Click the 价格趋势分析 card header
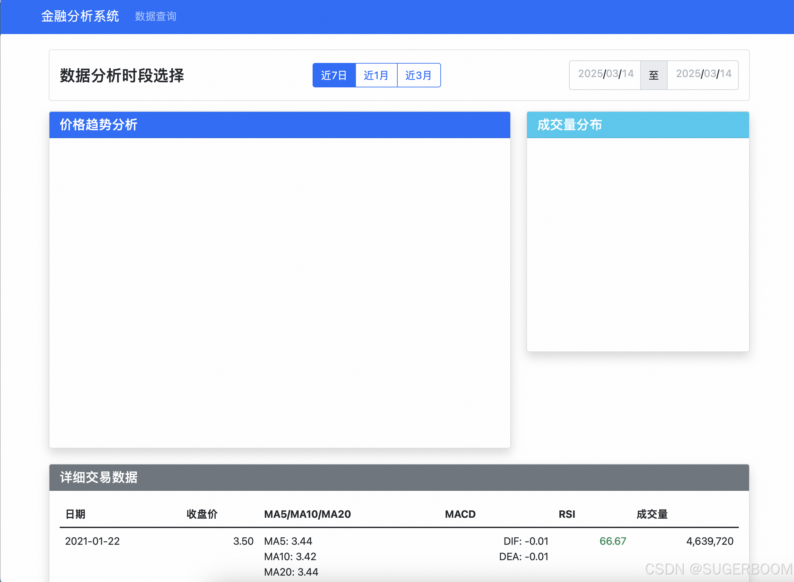794x582 pixels. coord(280,125)
